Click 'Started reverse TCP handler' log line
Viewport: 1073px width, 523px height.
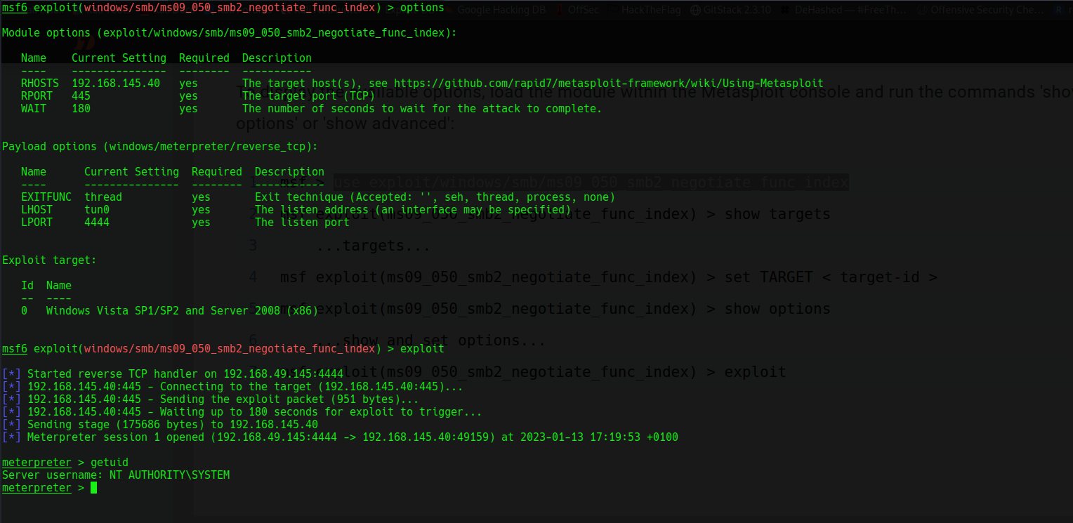pyautogui.click(x=173, y=374)
